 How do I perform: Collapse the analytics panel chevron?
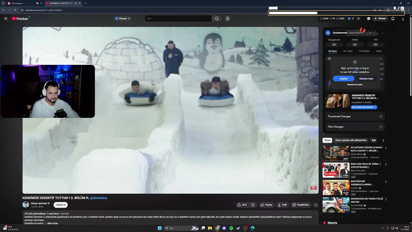click(382, 33)
